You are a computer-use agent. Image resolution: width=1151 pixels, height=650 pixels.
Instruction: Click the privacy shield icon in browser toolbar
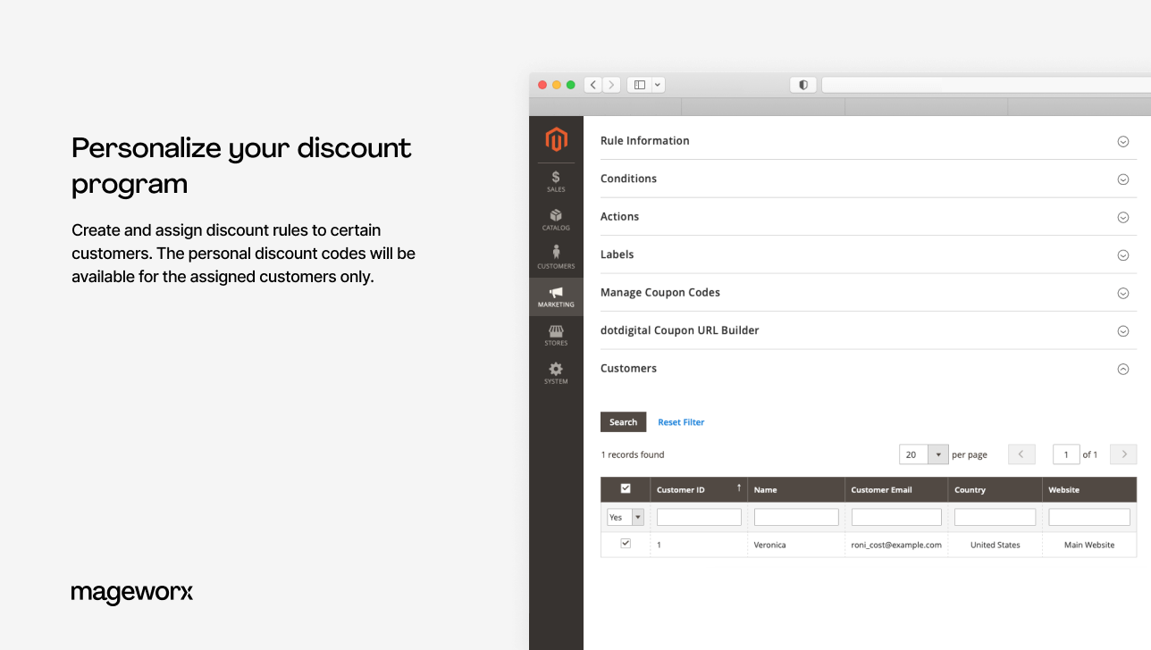(802, 84)
